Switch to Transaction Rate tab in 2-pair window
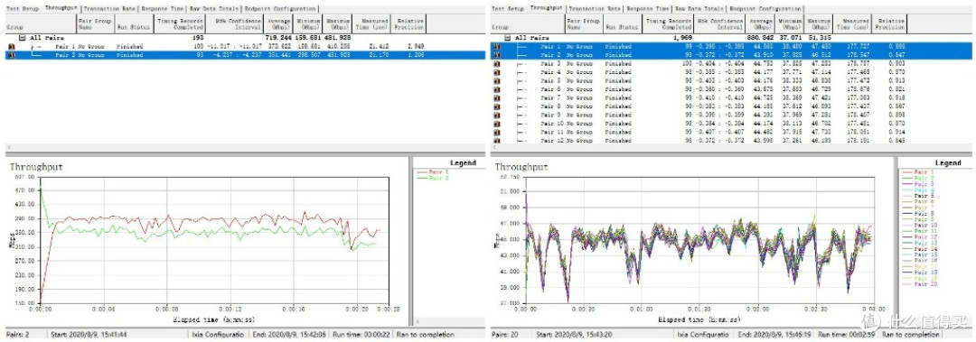 coord(110,9)
